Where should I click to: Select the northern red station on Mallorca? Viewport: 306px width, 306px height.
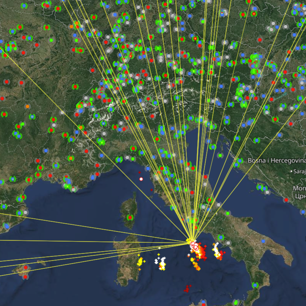[x=26, y=267]
